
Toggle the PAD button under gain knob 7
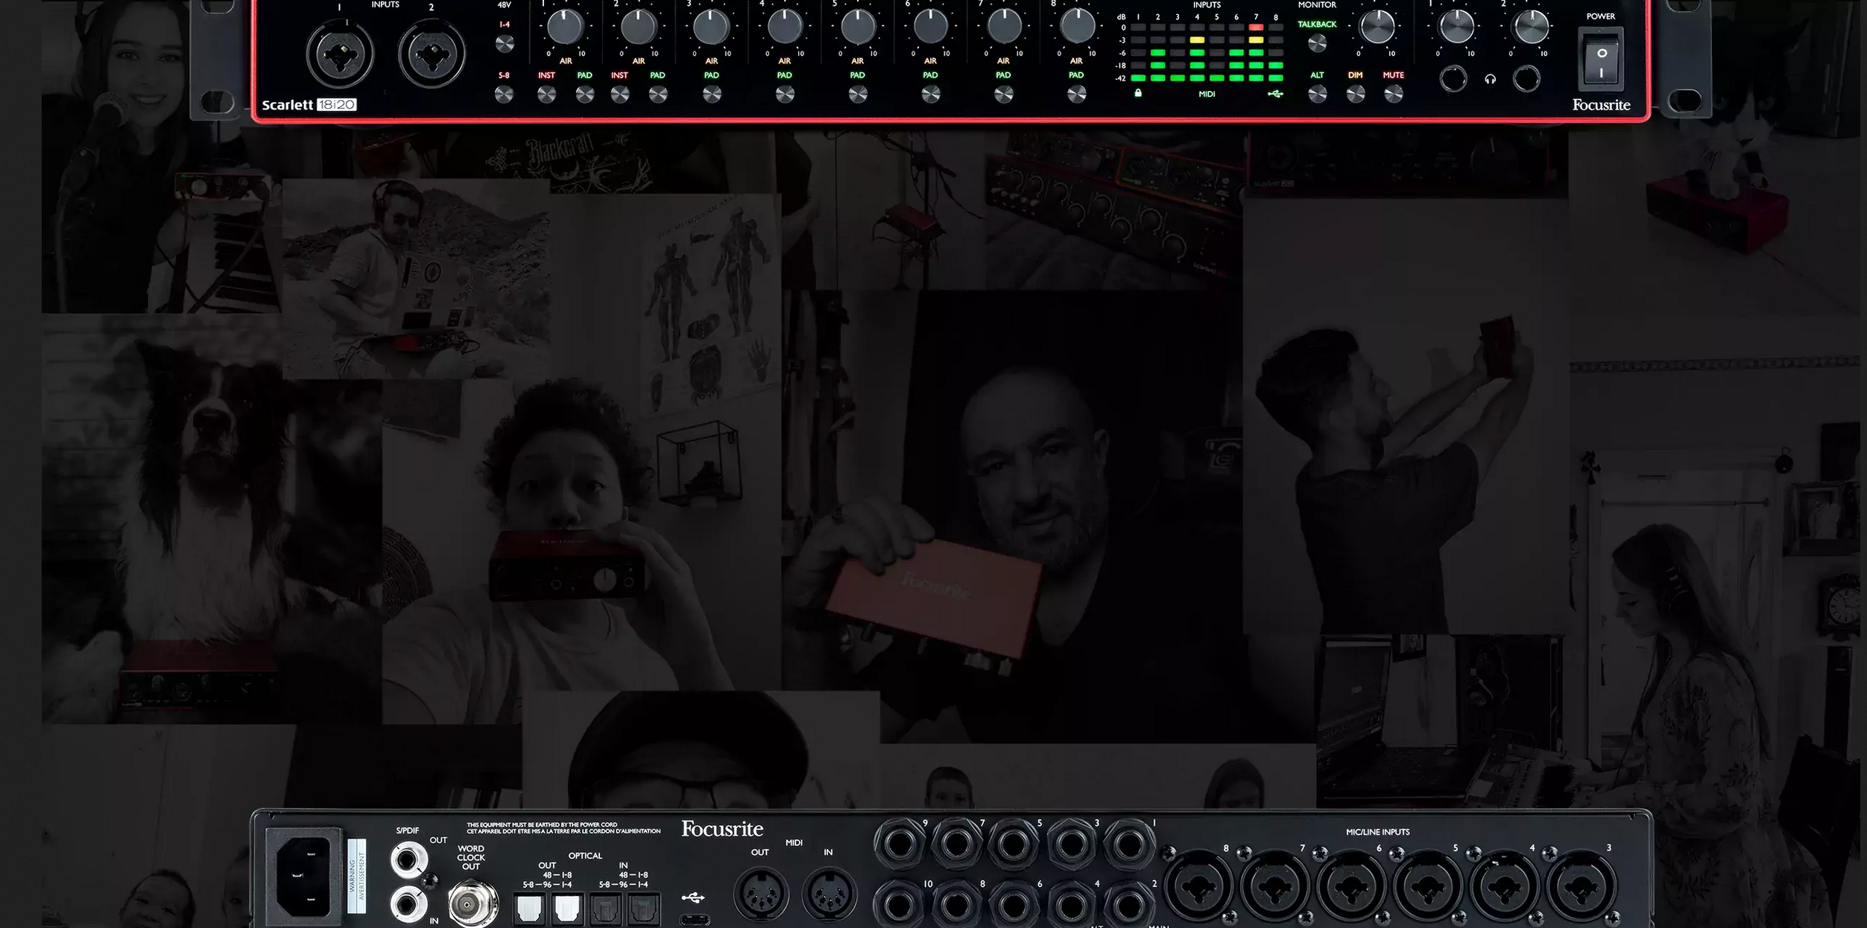click(1004, 95)
